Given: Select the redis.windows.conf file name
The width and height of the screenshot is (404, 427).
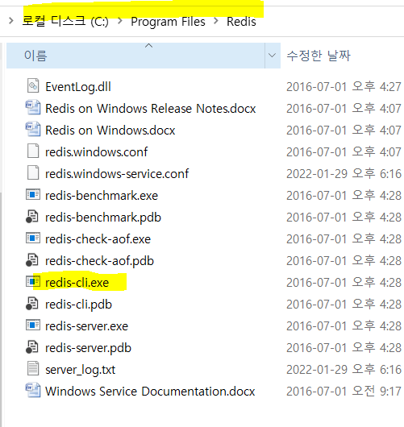Looking at the screenshot, I should 96,152.
